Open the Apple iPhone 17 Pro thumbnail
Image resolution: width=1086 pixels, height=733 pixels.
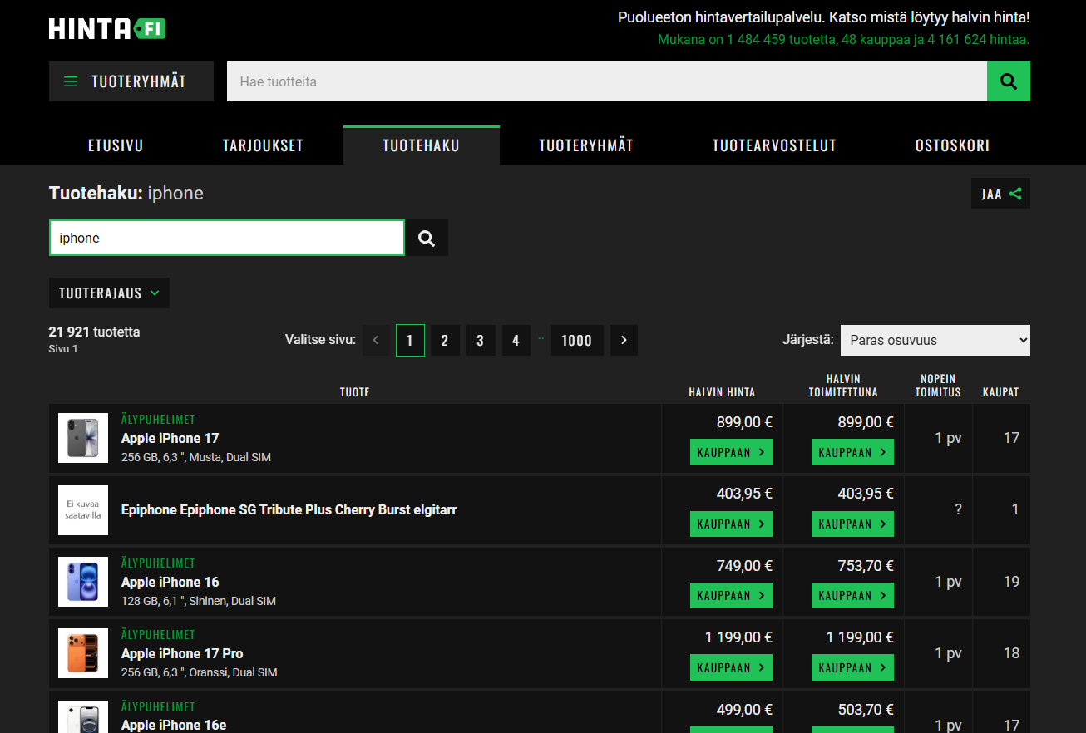click(83, 653)
